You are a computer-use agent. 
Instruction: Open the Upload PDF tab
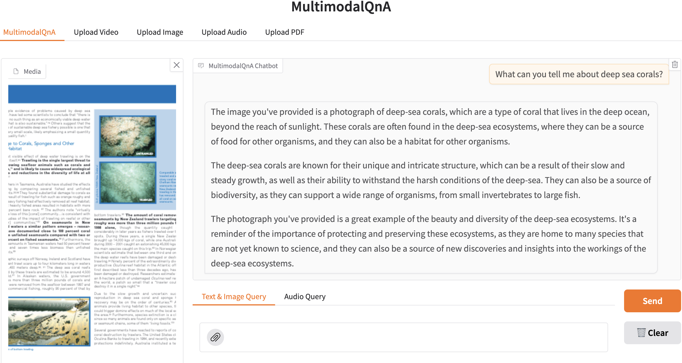(284, 32)
